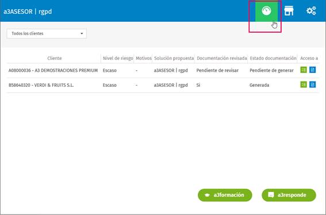Click the Solución propuesta column header
The height and width of the screenshot is (215, 326).
click(x=174, y=58)
